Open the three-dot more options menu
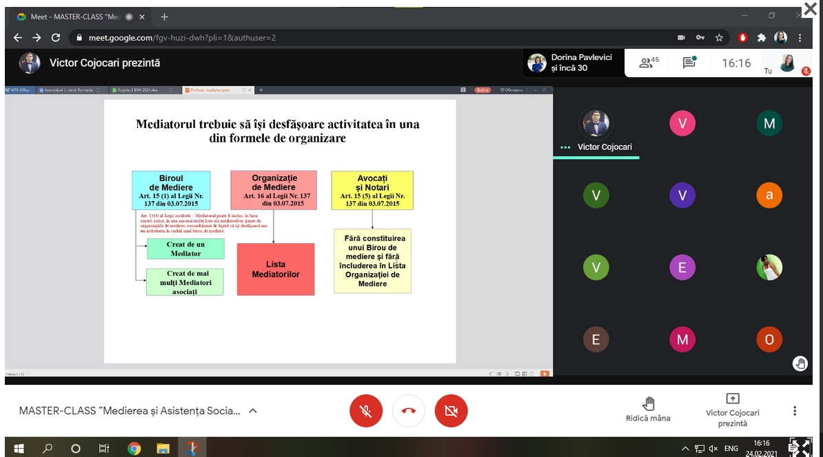The width and height of the screenshot is (823, 457). 795,411
